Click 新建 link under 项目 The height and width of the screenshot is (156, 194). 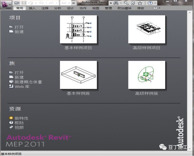coord(19,32)
